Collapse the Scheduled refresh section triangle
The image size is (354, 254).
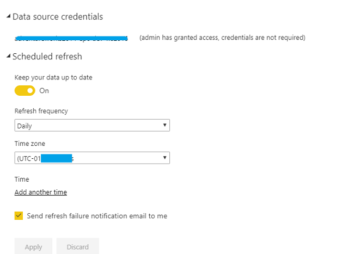(x=9, y=56)
